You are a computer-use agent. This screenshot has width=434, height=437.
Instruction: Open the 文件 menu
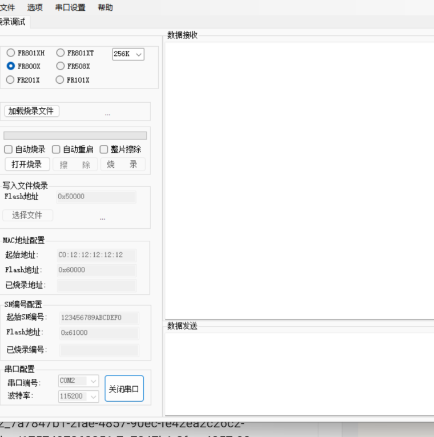click(7, 7)
